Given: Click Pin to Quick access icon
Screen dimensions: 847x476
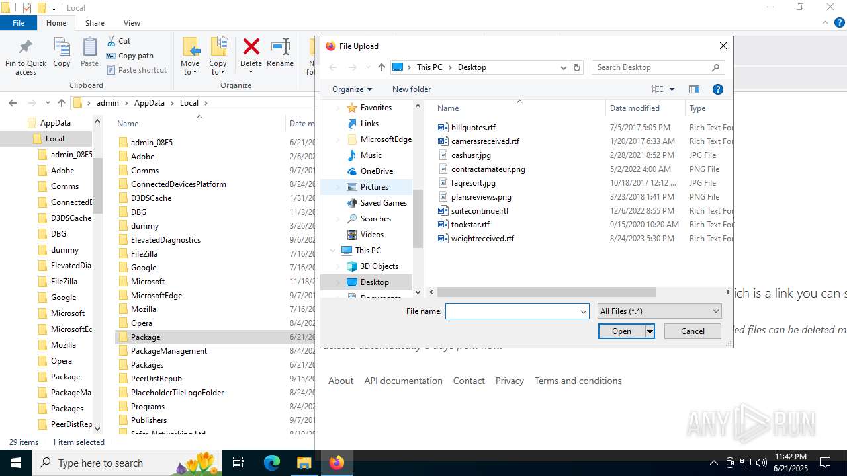Looking at the screenshot, I should [25, 48].
